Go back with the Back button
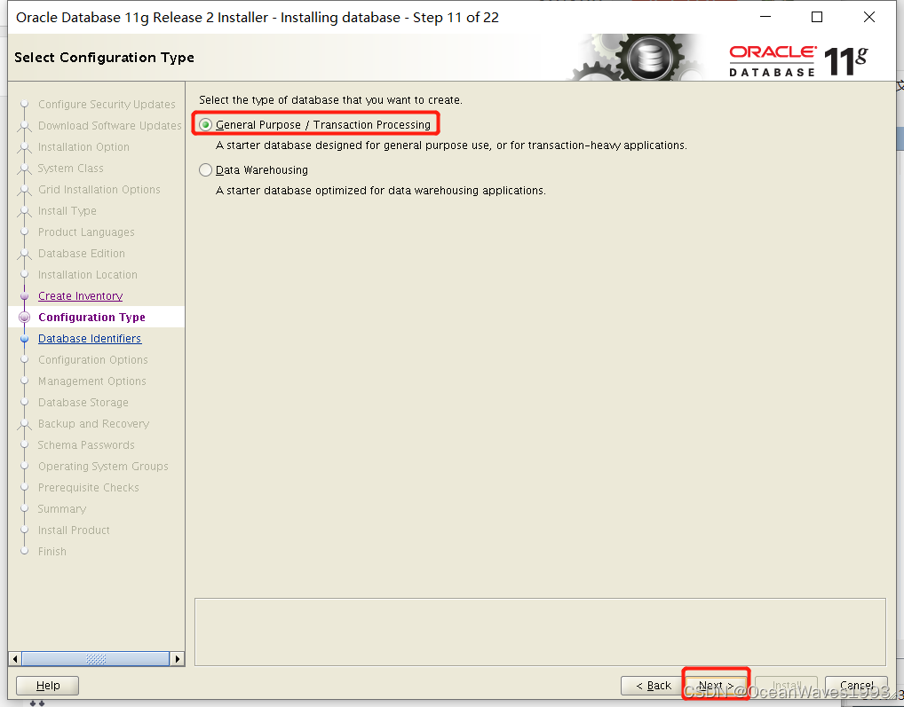The image size is (904, 707). coord(654,685)
